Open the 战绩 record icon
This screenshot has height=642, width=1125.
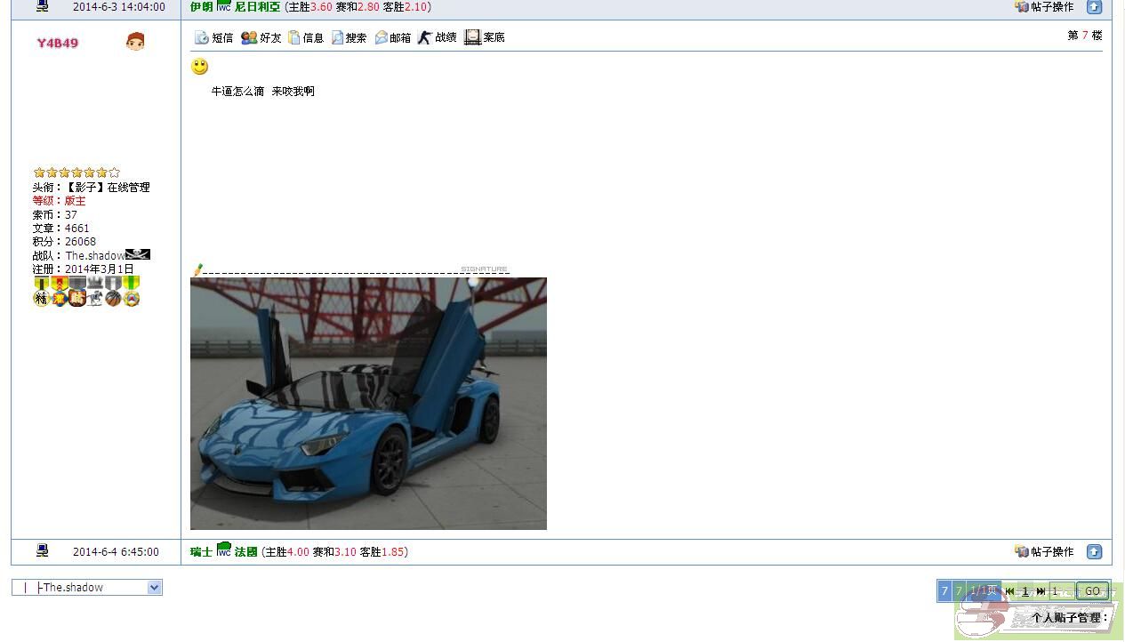click(437, 37)
